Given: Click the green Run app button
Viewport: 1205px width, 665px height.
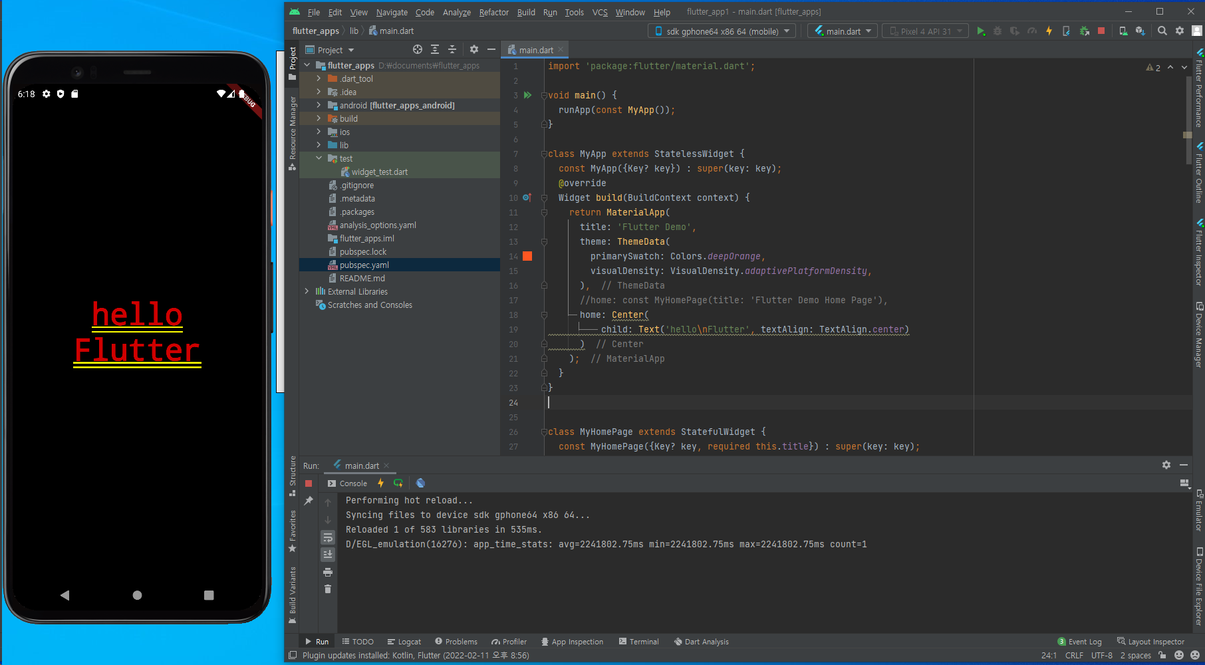Looking at the screenshot, I should pyautogui.click(x=980, y=31).
